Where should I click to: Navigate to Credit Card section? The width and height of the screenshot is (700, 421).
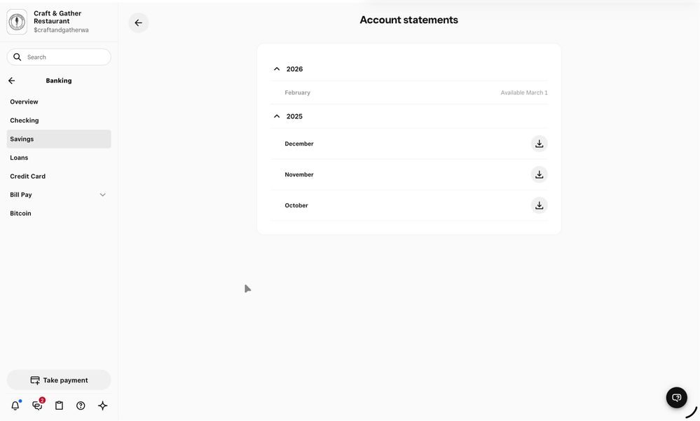(x=28, y=177)
